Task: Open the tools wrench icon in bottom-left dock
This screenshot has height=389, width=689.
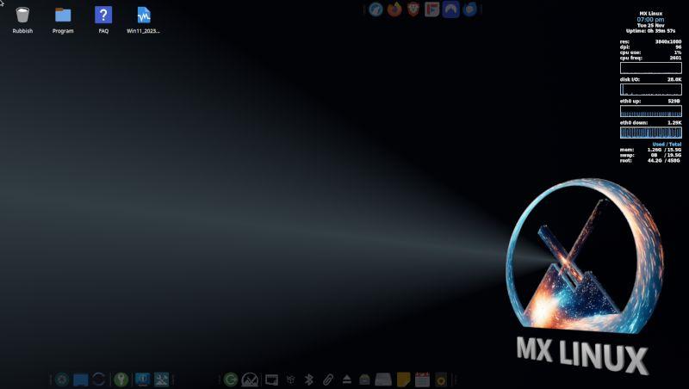Action: pos(161,380)
